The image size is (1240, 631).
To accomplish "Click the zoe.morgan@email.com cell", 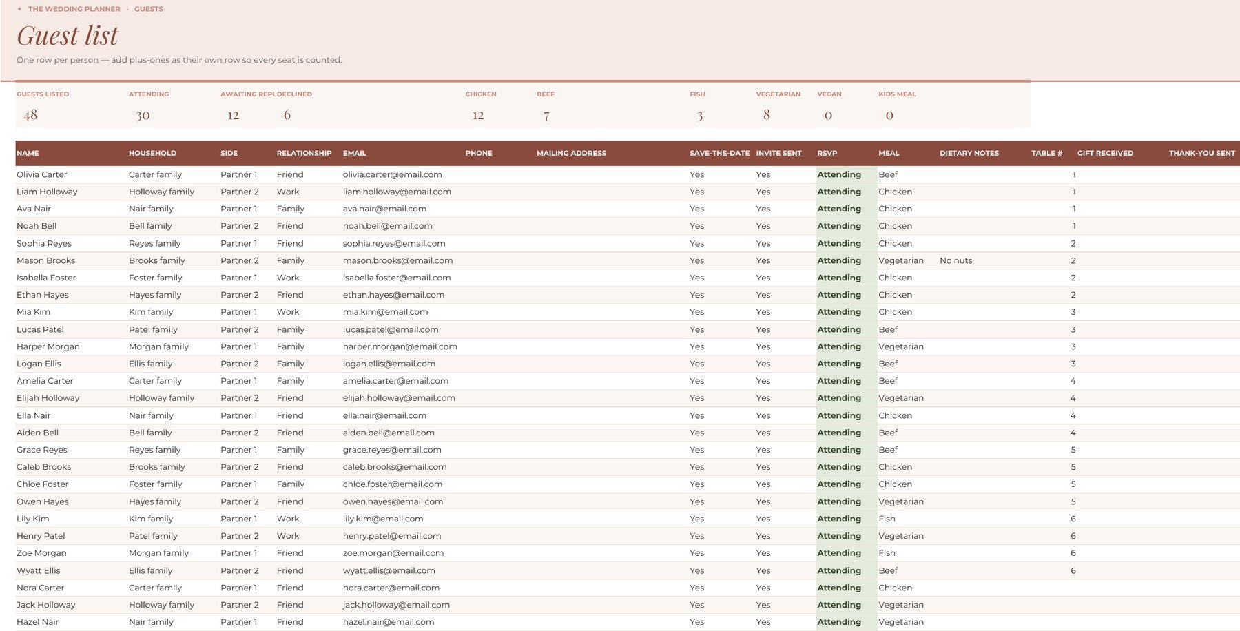I will click(x=393, y=553).
